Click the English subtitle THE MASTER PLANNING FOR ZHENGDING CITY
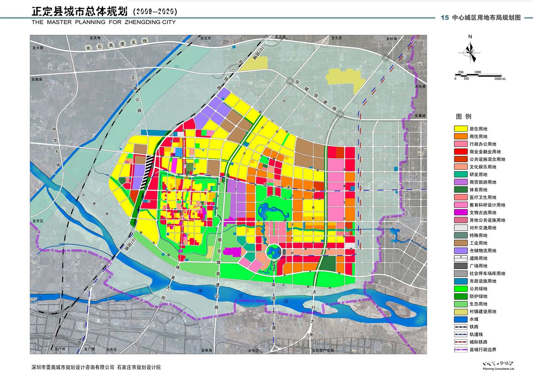 pos(104,22)
